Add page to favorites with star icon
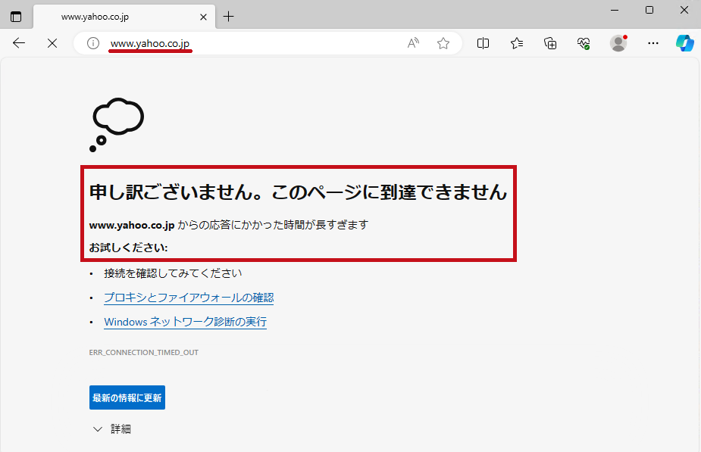Image resolution: width=701 pixels, height=452 pixels. pyautogui.click(x=443, y=43)
